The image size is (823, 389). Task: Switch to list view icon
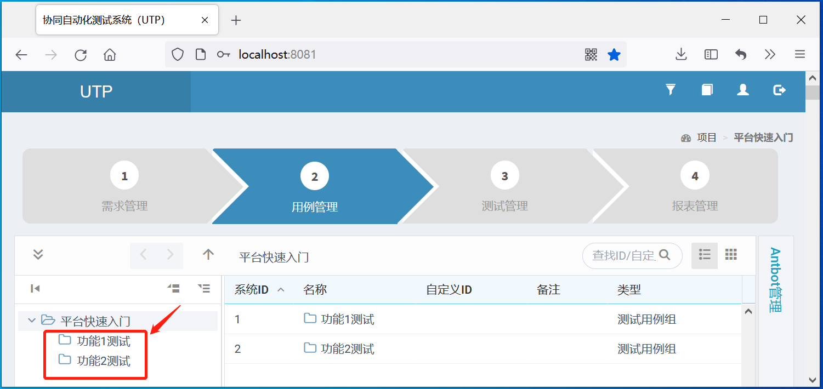tap(705, 255)
